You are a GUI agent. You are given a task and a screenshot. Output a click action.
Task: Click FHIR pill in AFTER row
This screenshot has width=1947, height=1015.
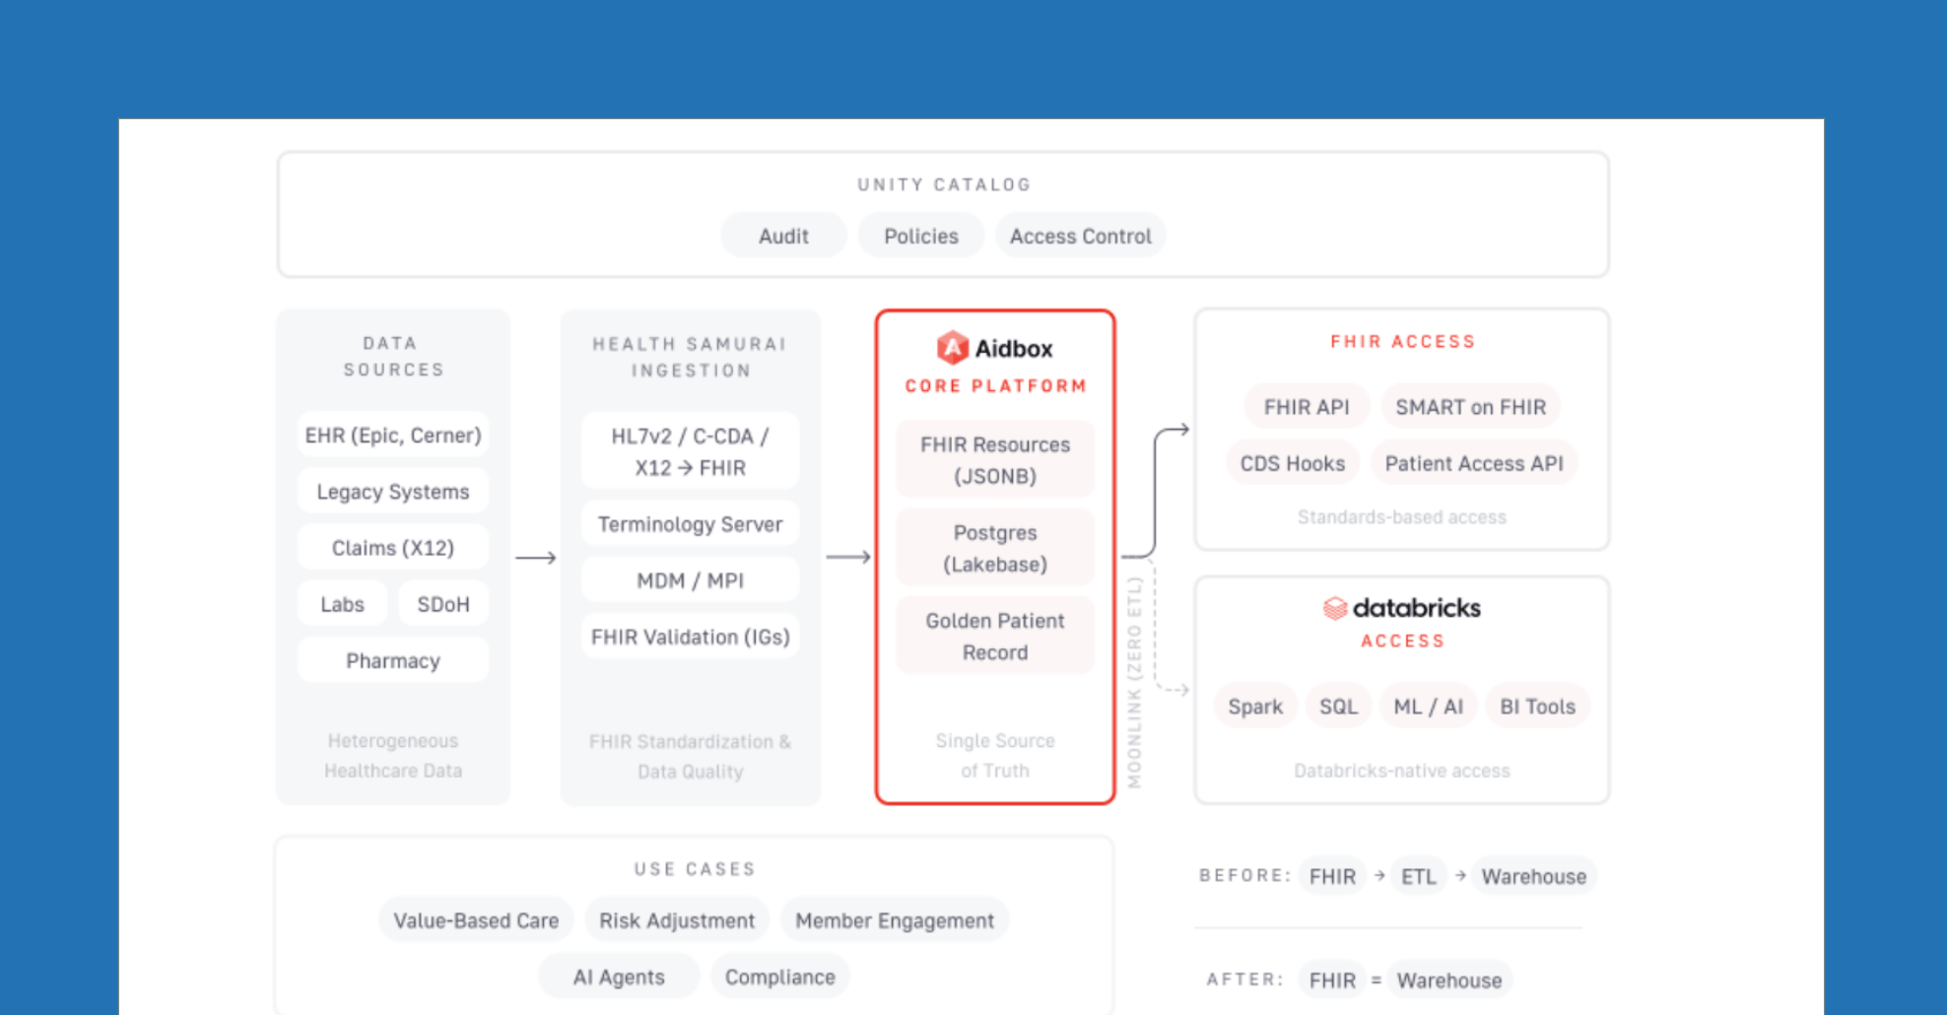coord(1332,980)
